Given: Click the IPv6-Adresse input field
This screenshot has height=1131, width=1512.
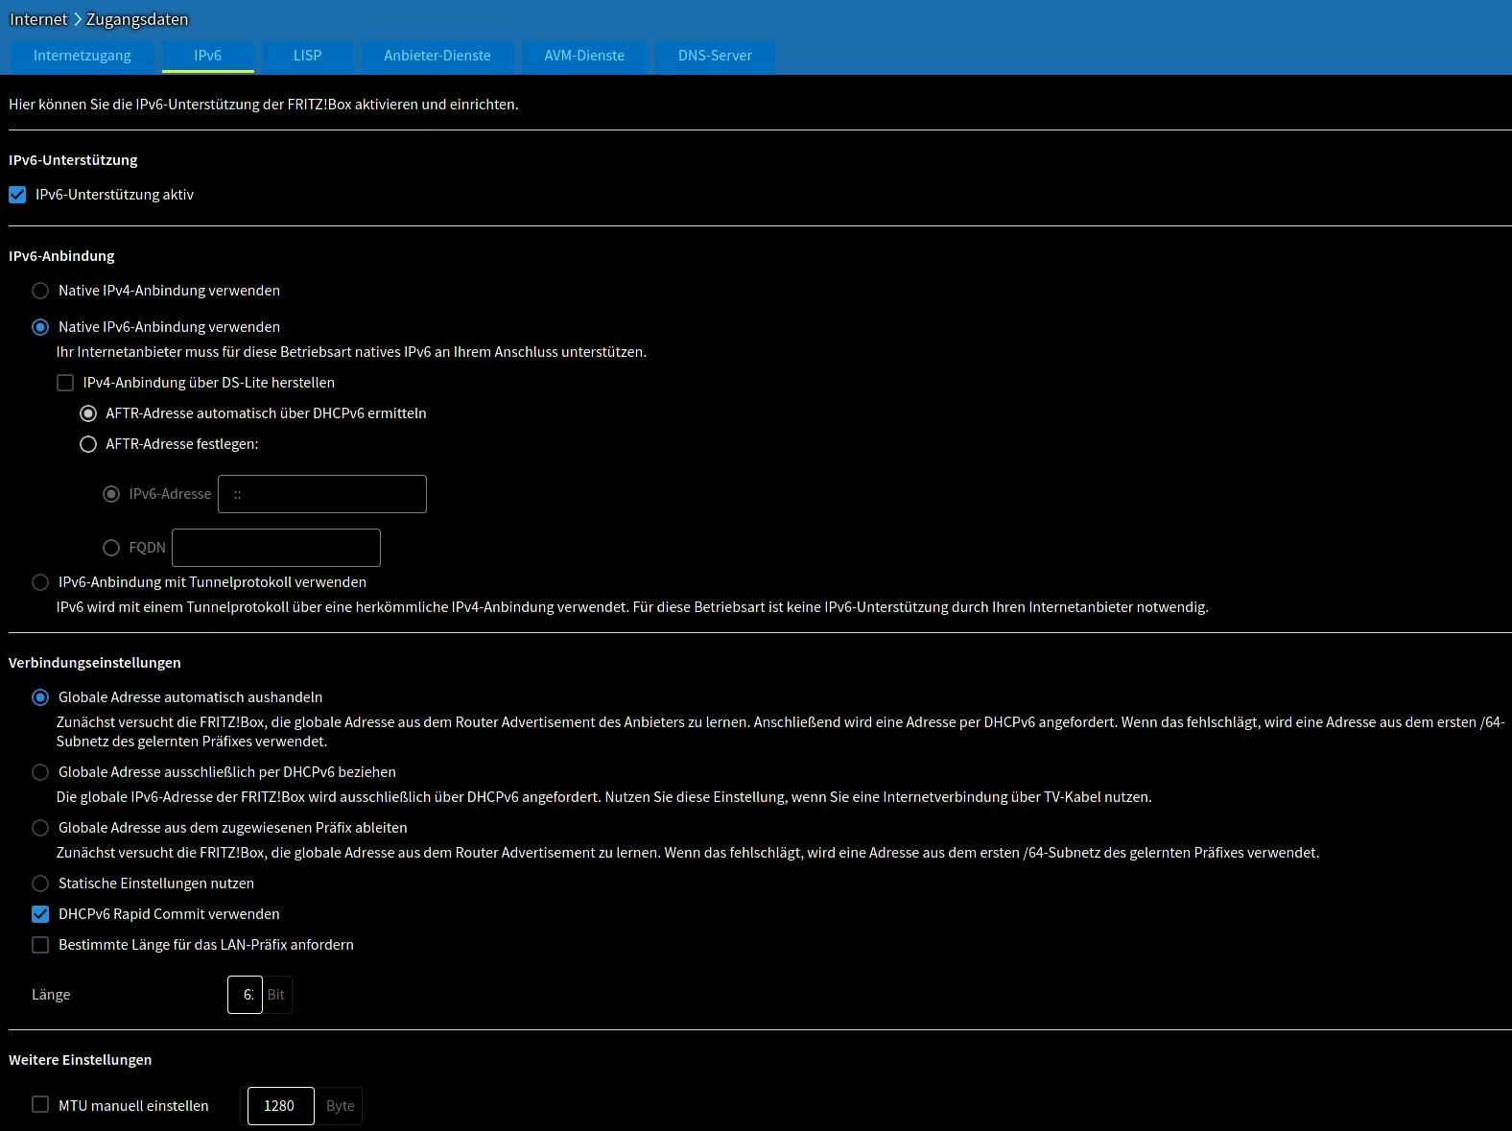Looking at the screenshot, I should pos(322,494).
